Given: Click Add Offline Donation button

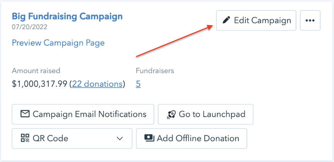Looking at the screenshot, I should click(191, 138).
